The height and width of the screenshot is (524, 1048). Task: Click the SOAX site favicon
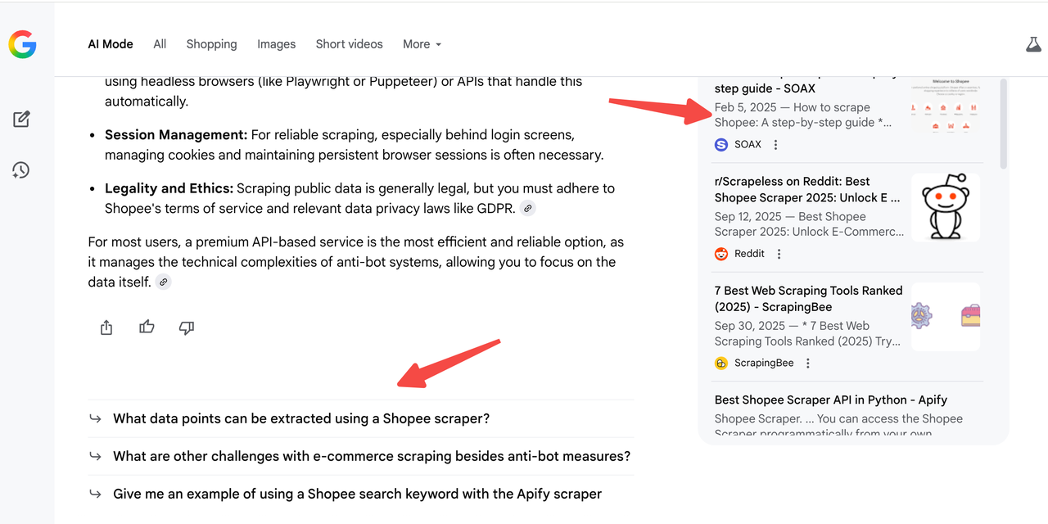[x=720, y=144]
